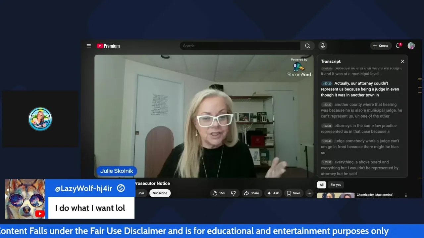
Task: Click the video player showing Julie Skolnik
Action: pos(204,116)
